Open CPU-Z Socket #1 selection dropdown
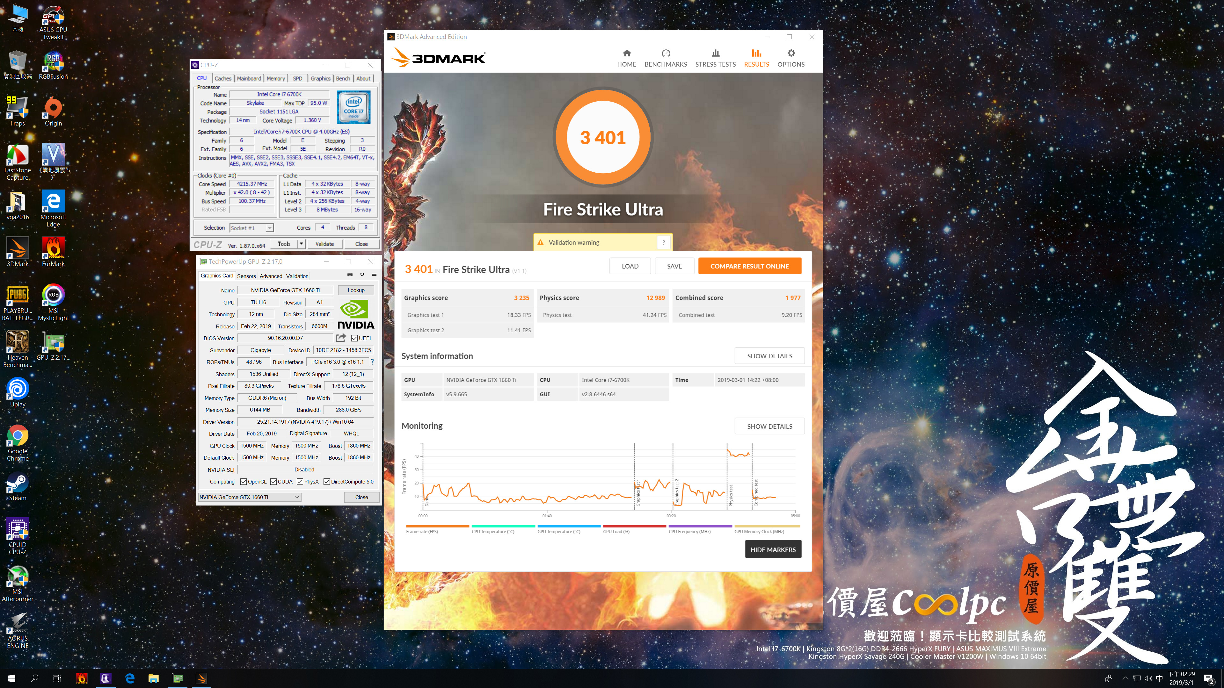The height and width of the screenshot is (688, 1224). (x=251, y=228)
